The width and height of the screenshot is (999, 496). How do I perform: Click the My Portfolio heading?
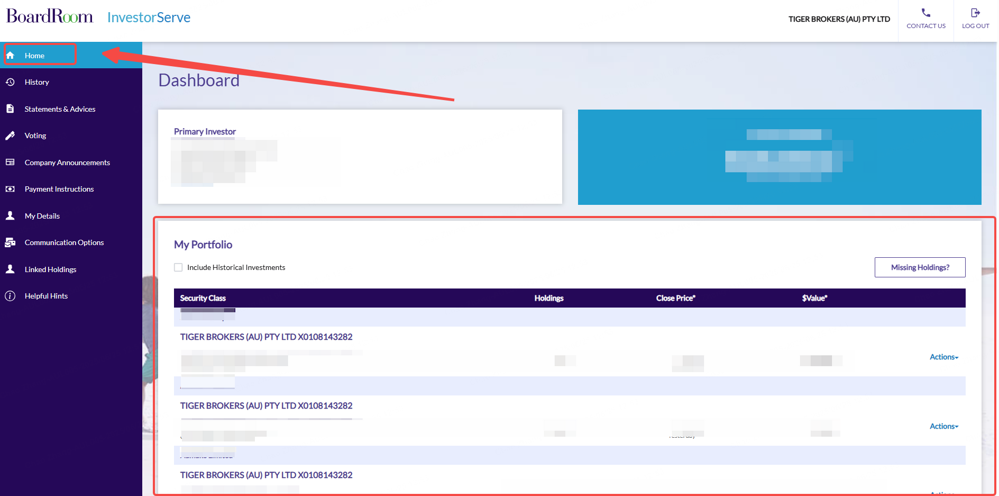tap(203, 245)
